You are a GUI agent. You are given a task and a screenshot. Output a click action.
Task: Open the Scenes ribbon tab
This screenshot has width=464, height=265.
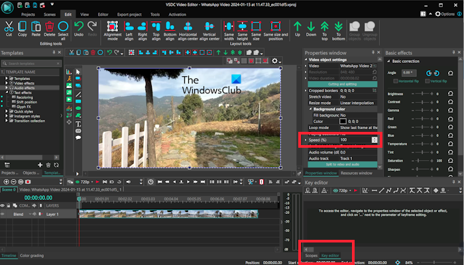(50, 14)
